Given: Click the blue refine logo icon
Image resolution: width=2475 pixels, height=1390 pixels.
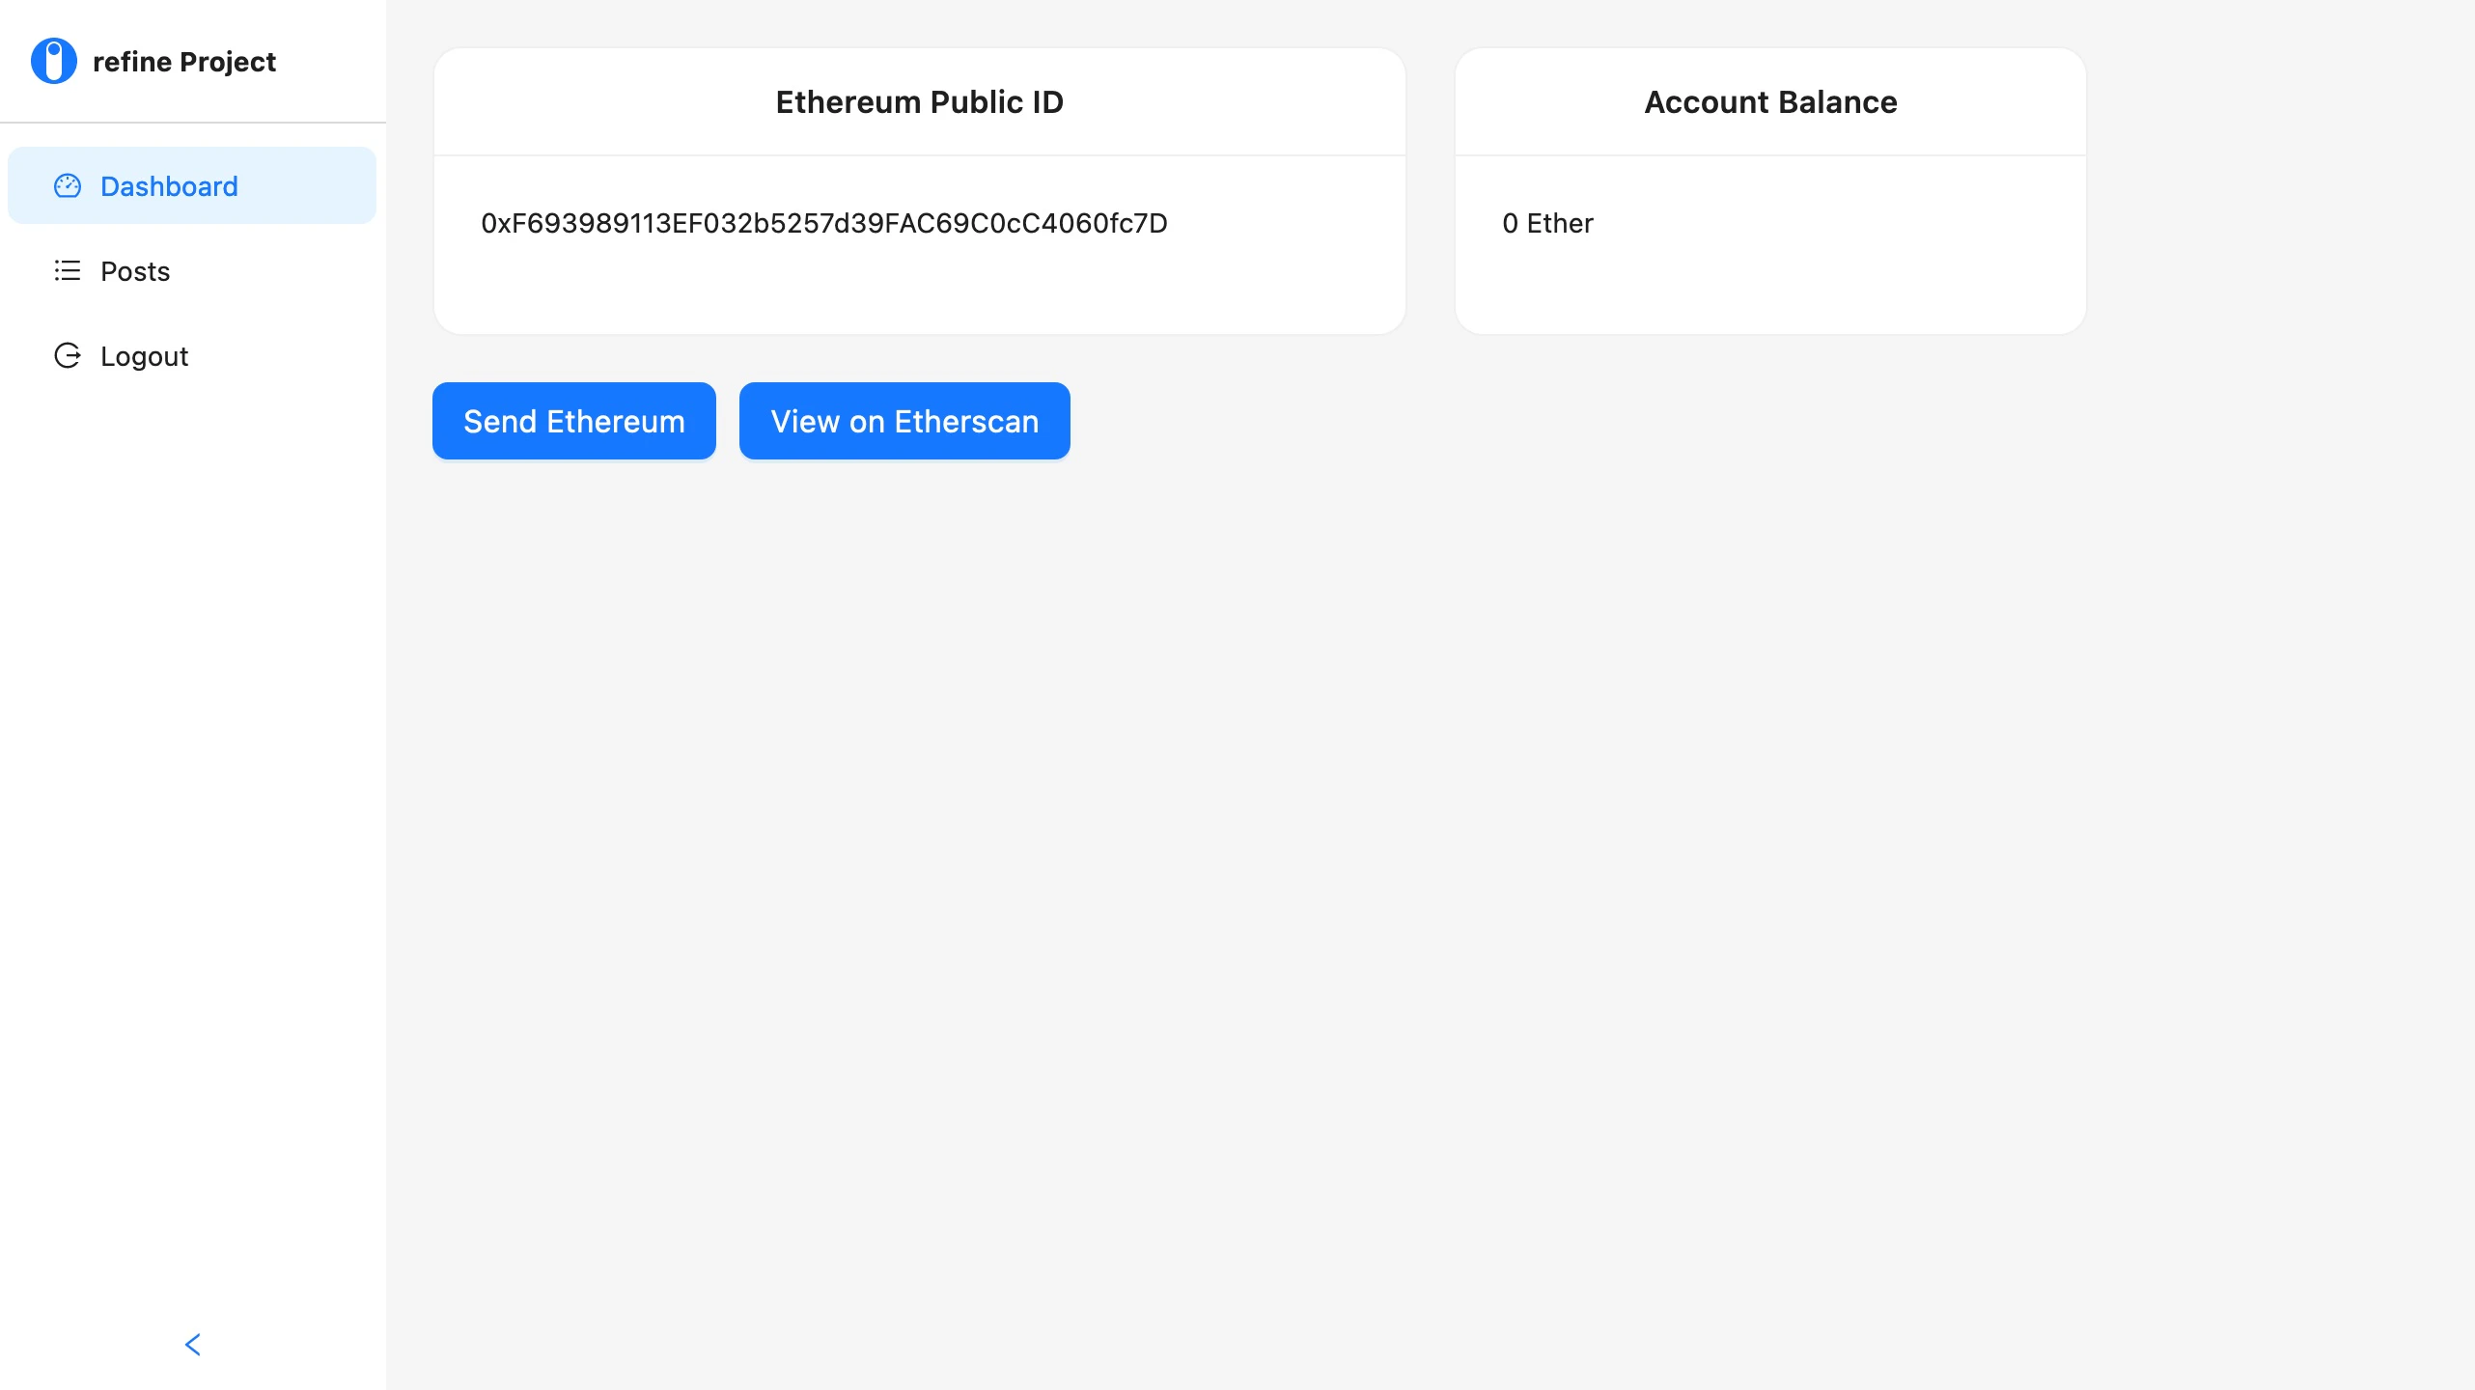Looking at the screenshot, I should point(54,61).
